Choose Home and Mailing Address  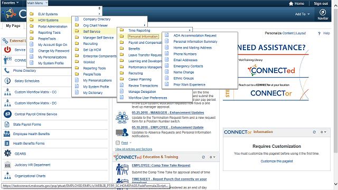point(192,48)
